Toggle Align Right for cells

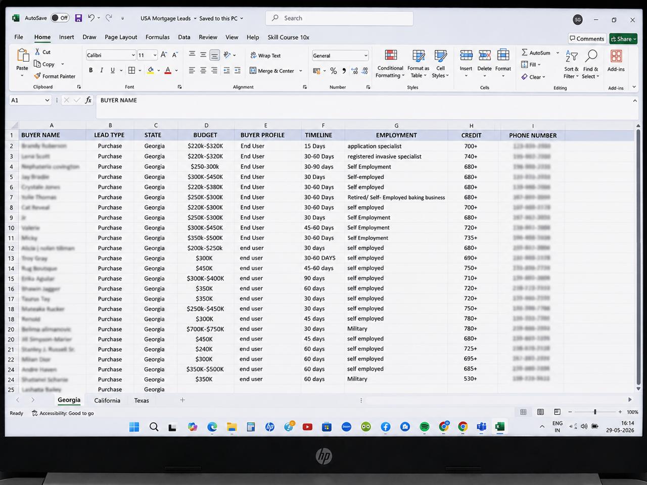[x=214, y=70]
